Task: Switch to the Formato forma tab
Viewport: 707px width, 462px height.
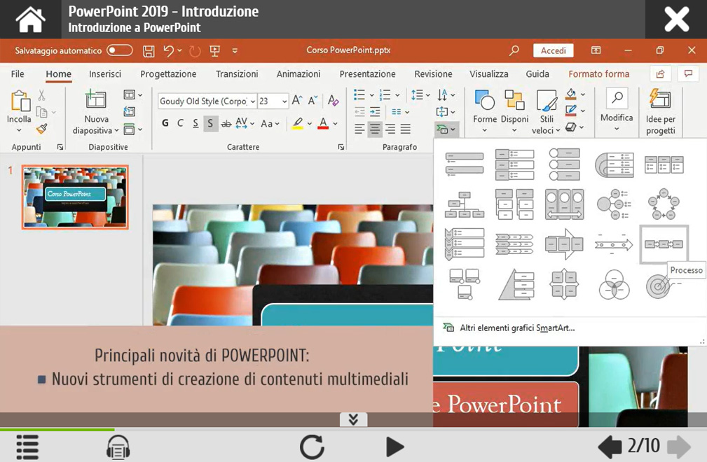Action: pos(599,73)
